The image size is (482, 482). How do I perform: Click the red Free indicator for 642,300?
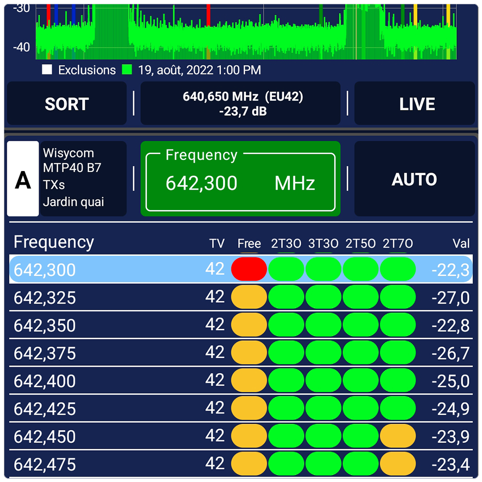(249, 269)
